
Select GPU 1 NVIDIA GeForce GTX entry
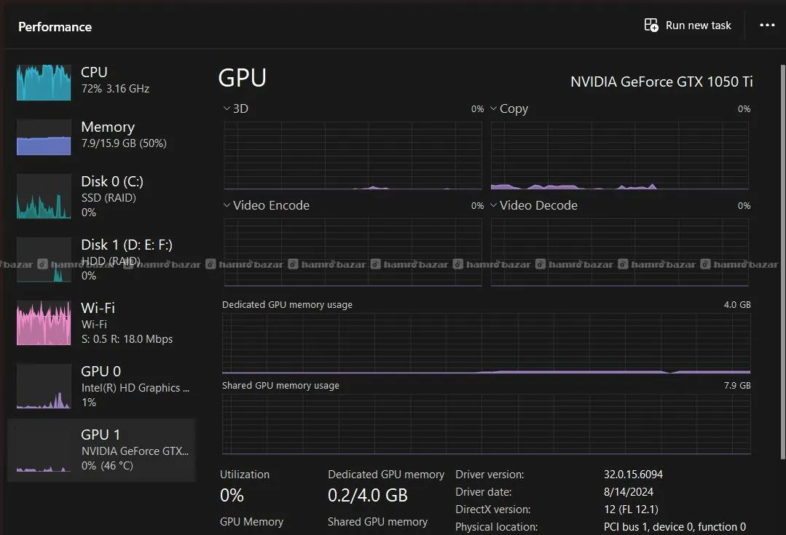[109, 450]
